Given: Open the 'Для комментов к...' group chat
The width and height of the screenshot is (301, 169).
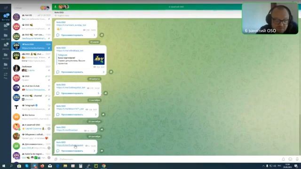Looking at the screenshot, I should point(32,146).
